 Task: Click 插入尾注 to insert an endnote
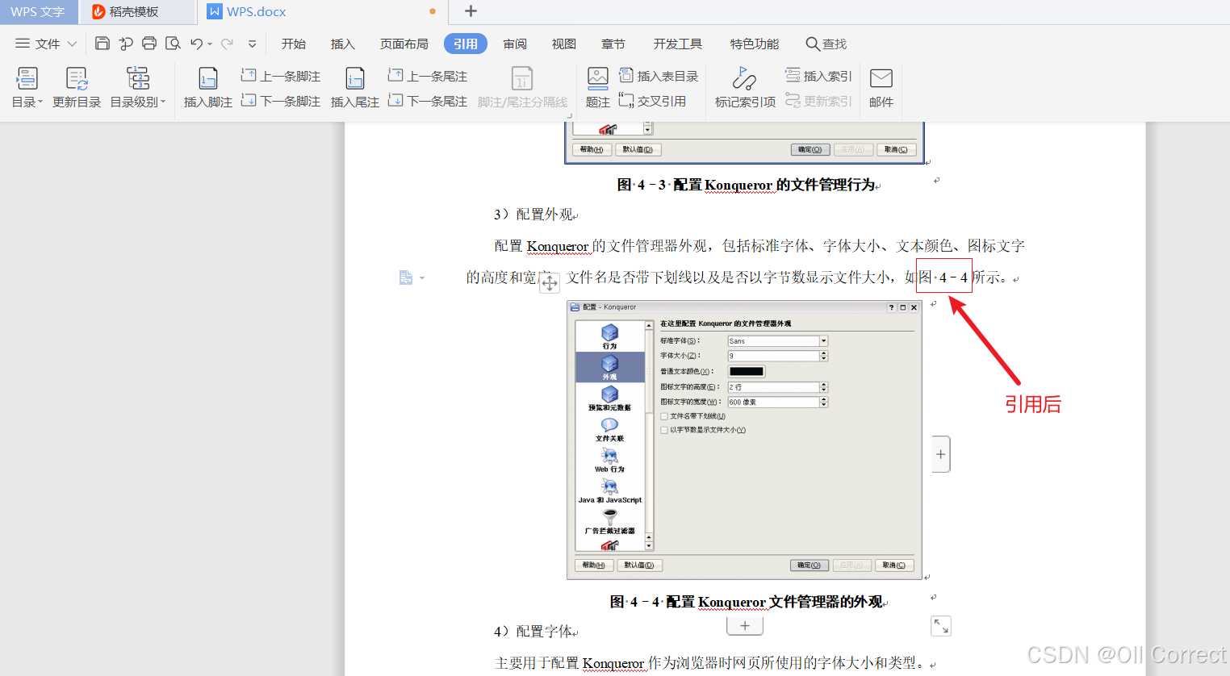tap(355, 88)
